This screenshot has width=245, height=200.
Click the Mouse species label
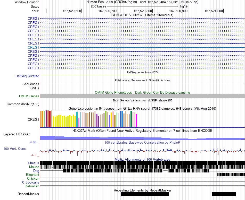(x=34, y=167)
